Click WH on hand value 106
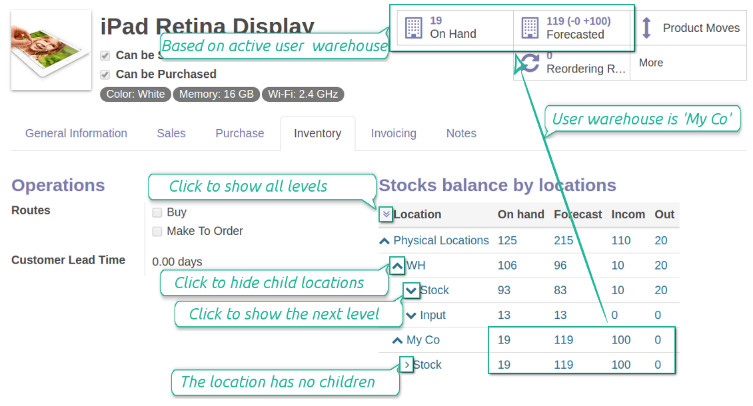Screen dimensions: 753x406 point(507,266)
